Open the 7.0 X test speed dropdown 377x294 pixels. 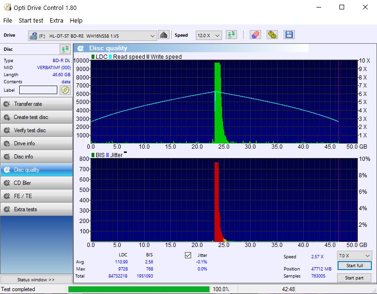354,255
